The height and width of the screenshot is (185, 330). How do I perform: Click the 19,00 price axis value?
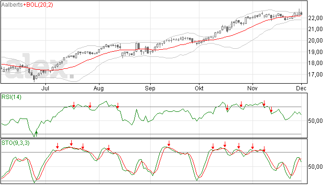click(315, 52)
